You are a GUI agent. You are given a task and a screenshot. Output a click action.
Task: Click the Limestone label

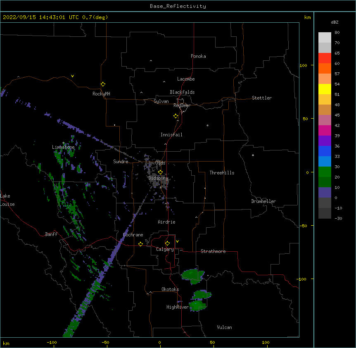point(63,147)
